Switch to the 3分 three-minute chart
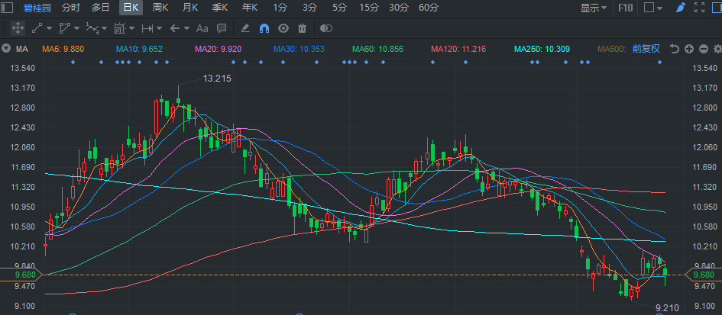This screenshot has width=722, height=315. tap(309, 8)
